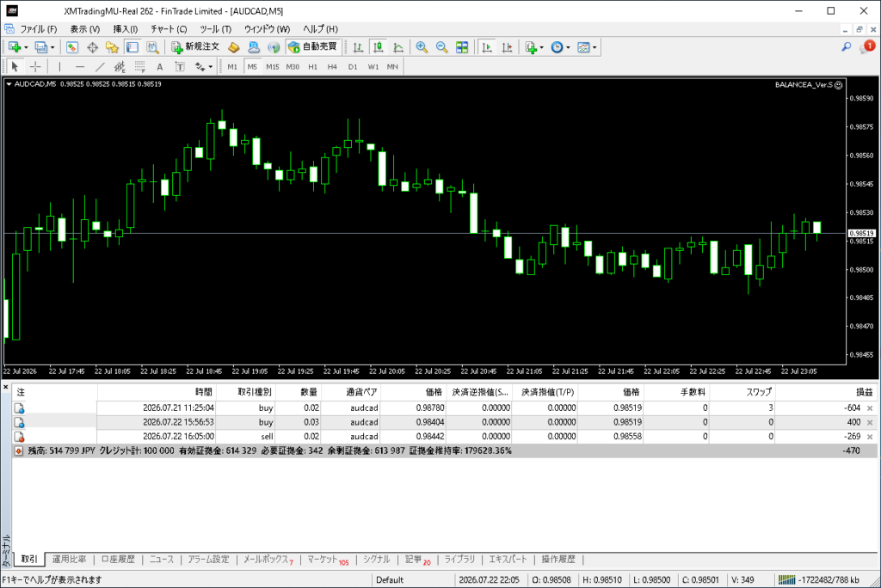This screenshot has width=881, height=588.
Task: Click the tile windows icon
Action: pyautogui.click(x=462, y=47)
